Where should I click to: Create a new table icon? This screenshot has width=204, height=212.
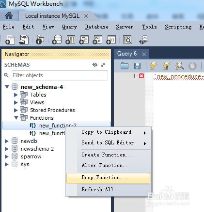click(x=70, y=40)
